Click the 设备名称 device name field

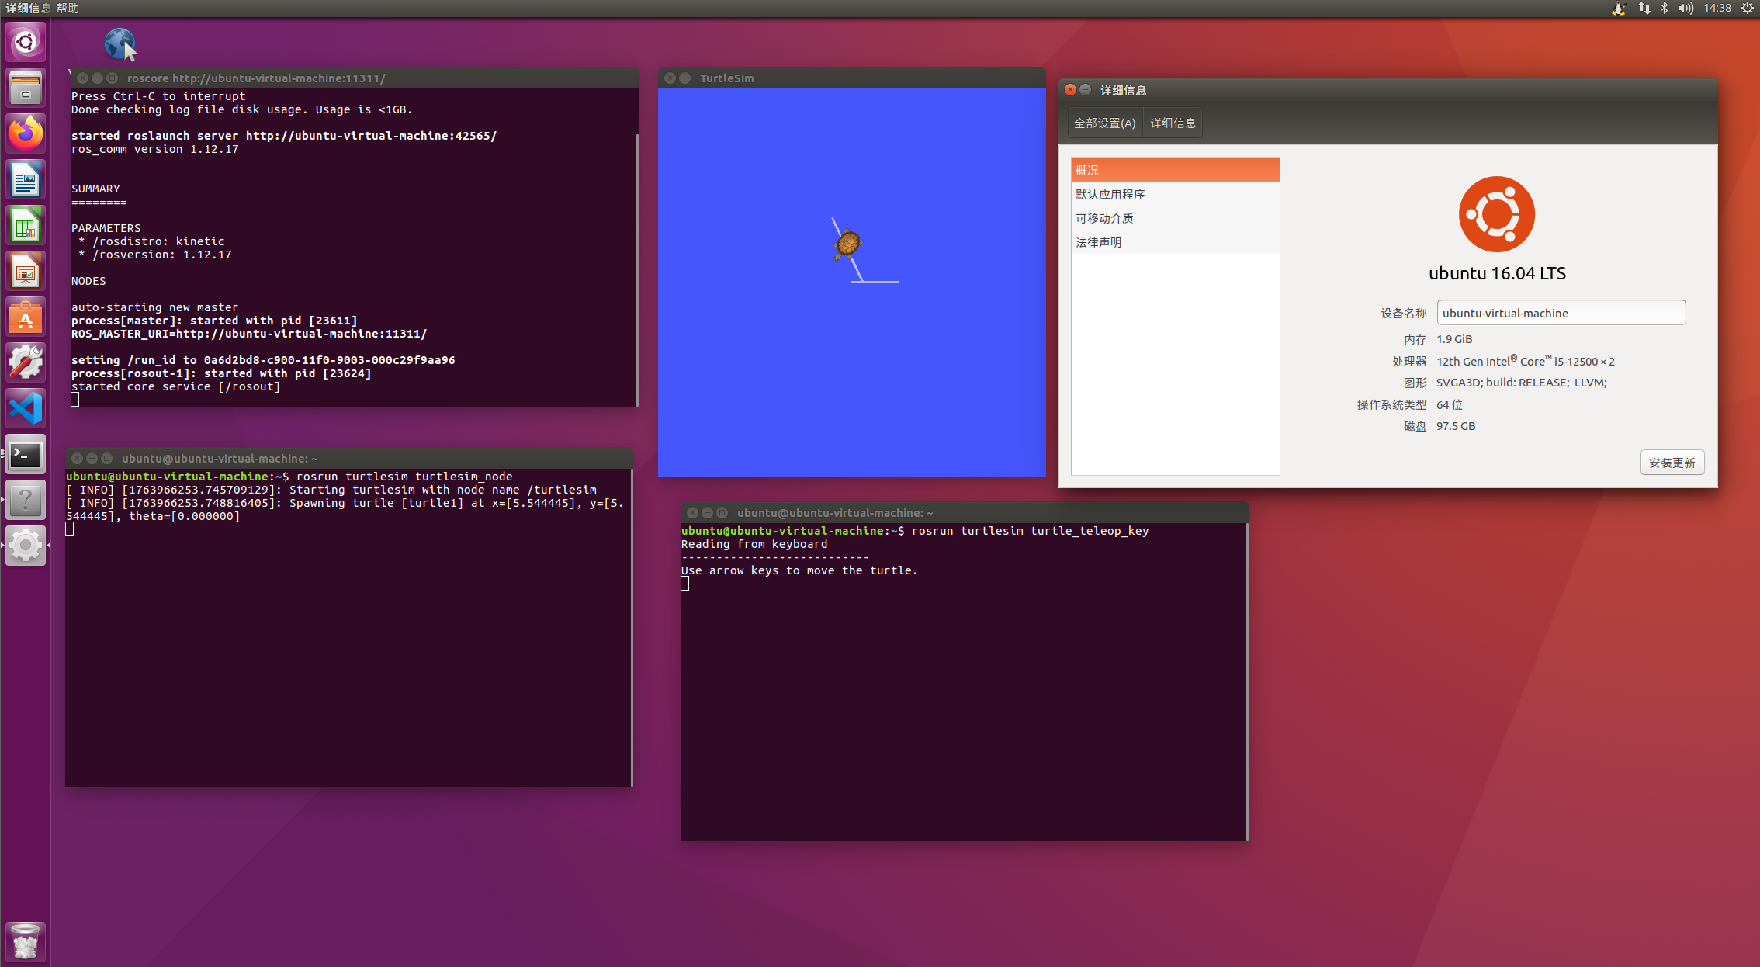pyautogui.click(x=1560, y=313)
